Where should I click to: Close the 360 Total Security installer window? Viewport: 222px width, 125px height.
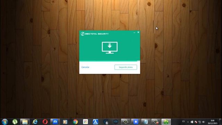(138, 32)
